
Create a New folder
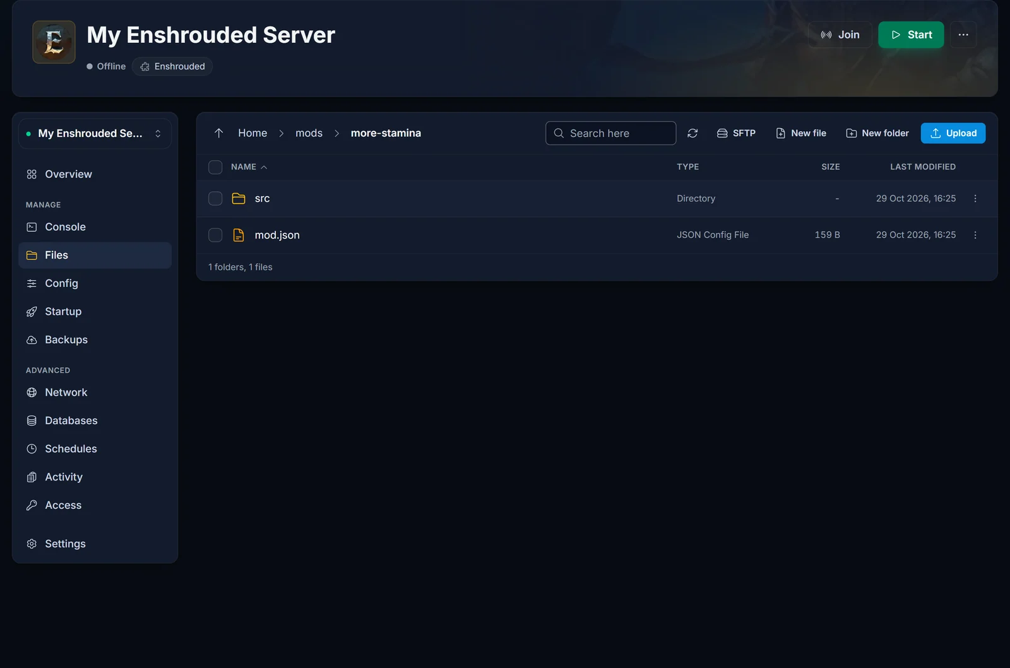tap(877, 133)
